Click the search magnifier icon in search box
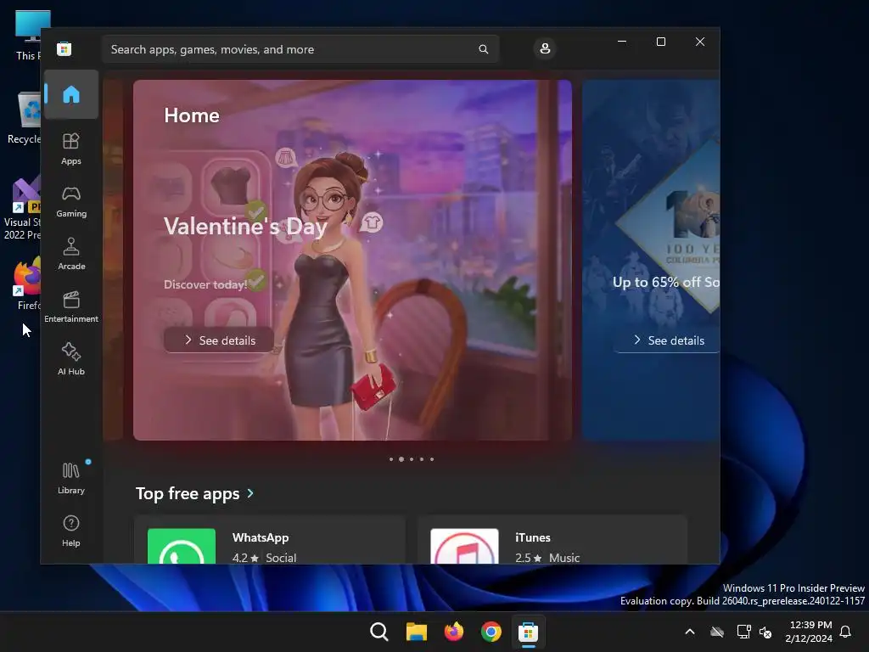 (x=483, y=49)
